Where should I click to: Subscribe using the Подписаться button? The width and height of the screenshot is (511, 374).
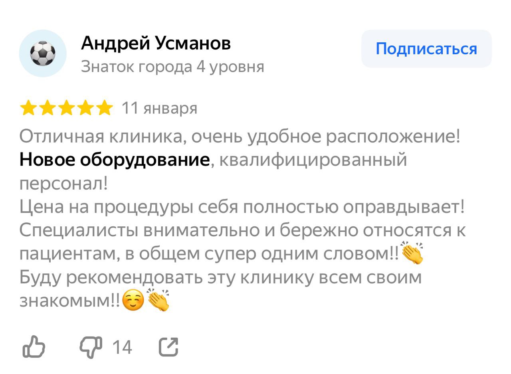tap(426, 49)
